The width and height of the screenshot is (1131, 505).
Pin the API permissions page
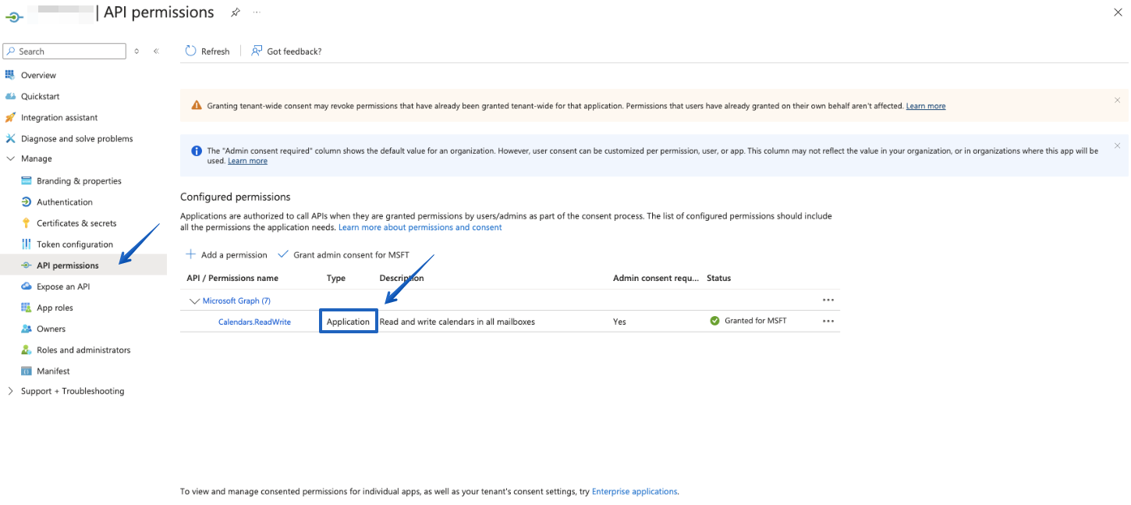236,12
